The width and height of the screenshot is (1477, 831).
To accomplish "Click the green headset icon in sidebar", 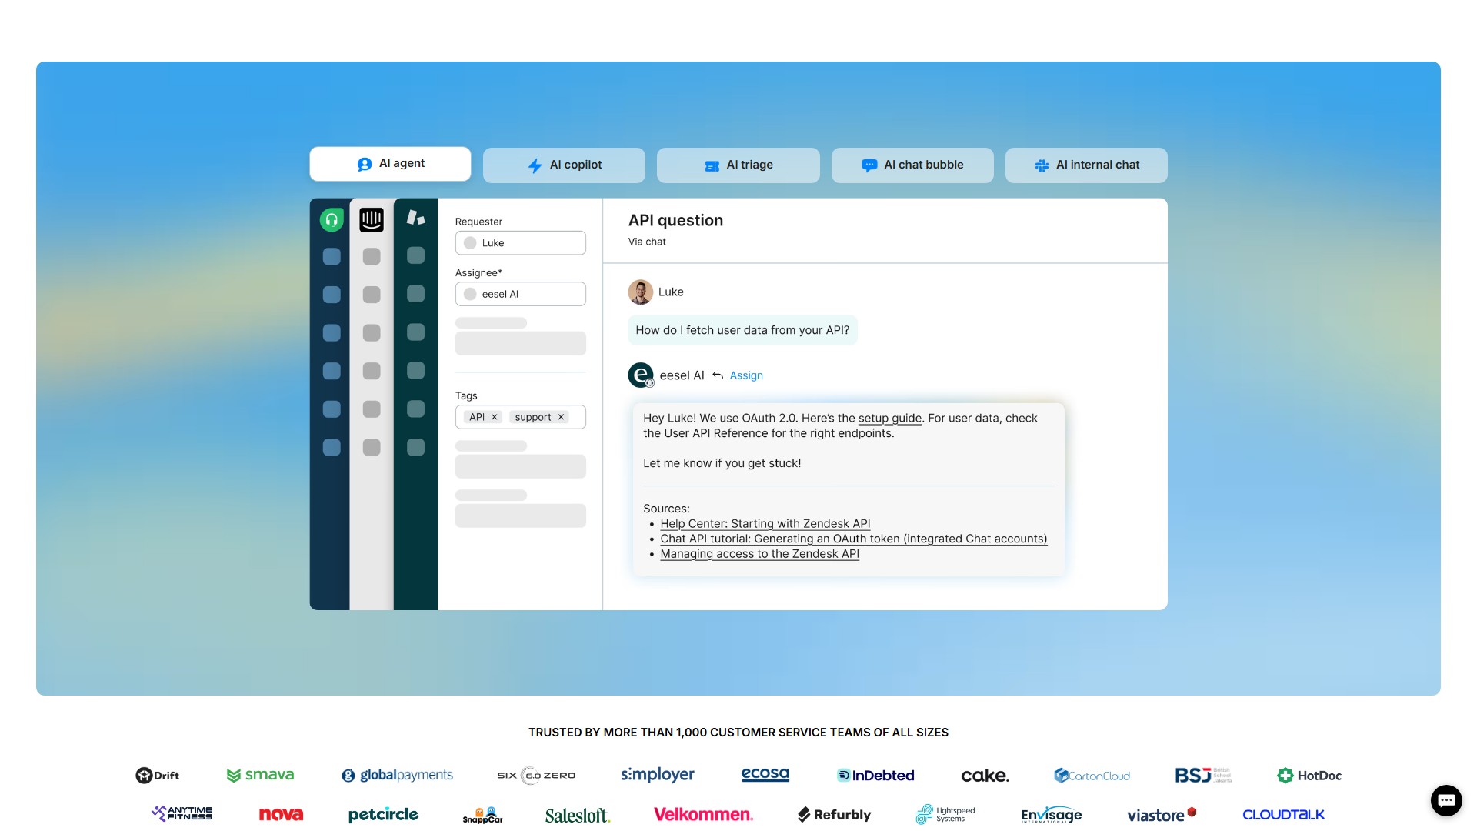I will (332, 220).
